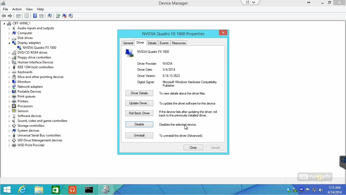Image resolution: width=346 pixels, height=195 pixels.
Task: Click the Uninstall device toolbar icon with the red X
Action: click(64, 16)
